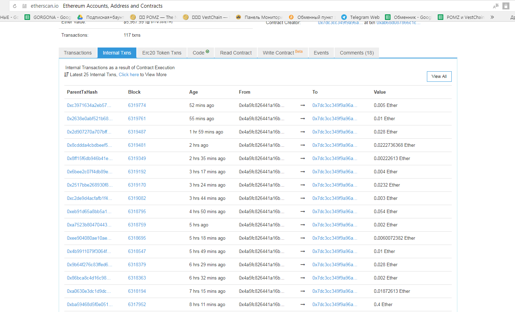Screen dimensions: 515x312
Task: Click the 'ParentTxHash' column header
Action: tap(82, 92)
